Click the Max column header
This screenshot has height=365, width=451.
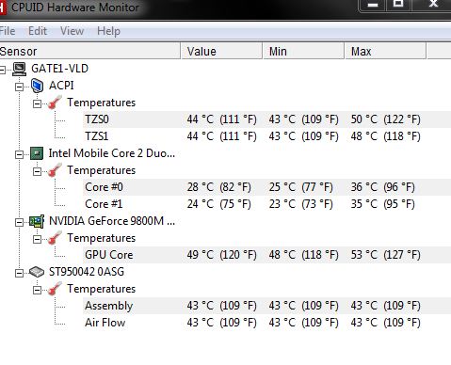(385, 51)
